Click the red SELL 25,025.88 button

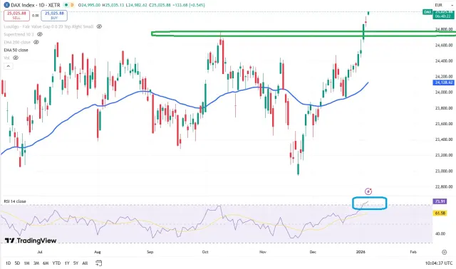click(16, 16)
